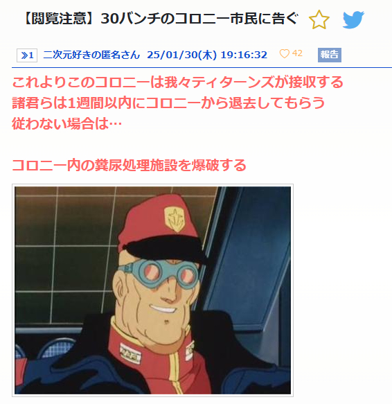The height and width of the screenshot is (404, 392).
Task: Click line 諸君らは1週間以内にコロニーから退去してもらう
Action: 168,103
